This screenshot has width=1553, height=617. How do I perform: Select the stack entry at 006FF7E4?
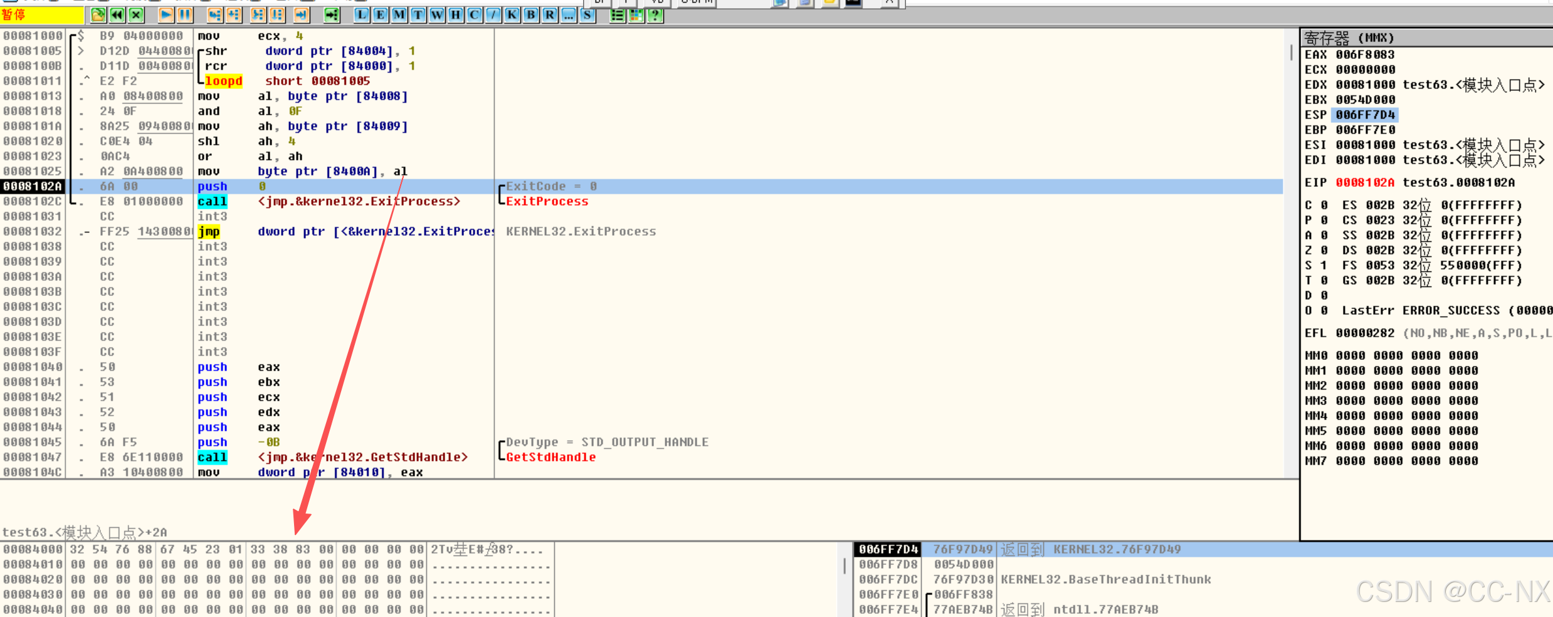(1203, 609)
